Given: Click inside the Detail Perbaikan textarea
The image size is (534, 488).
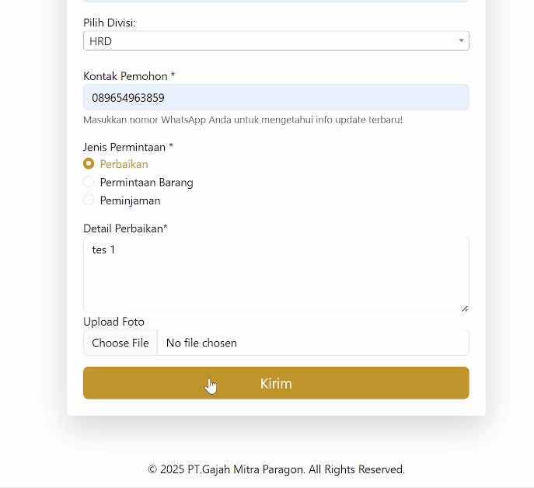Looking at the screenshot, I should 276,274.
